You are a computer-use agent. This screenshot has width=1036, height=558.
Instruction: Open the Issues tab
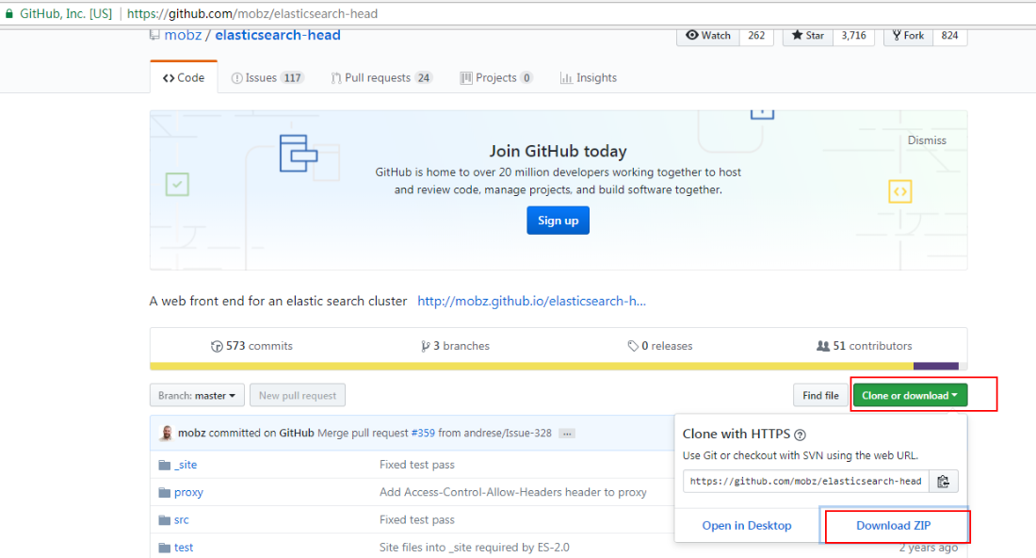click(x=267, y=78)
